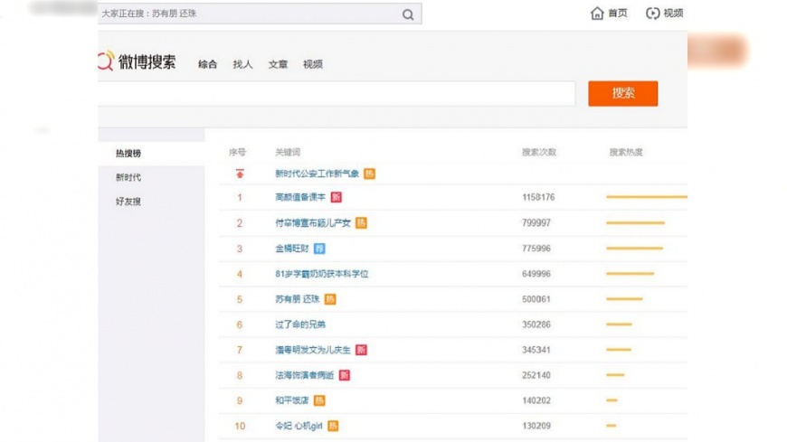Screen dimensions: 787x442
Task: Click search count 775996
Action: (536, 249)
